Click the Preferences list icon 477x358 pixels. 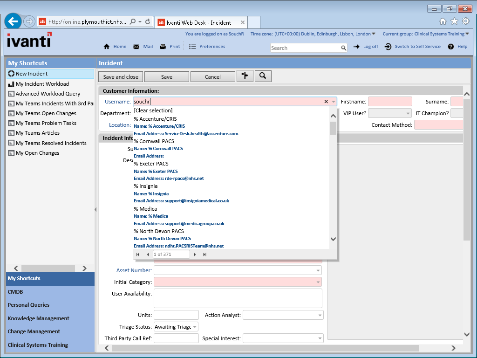[192, 47]
